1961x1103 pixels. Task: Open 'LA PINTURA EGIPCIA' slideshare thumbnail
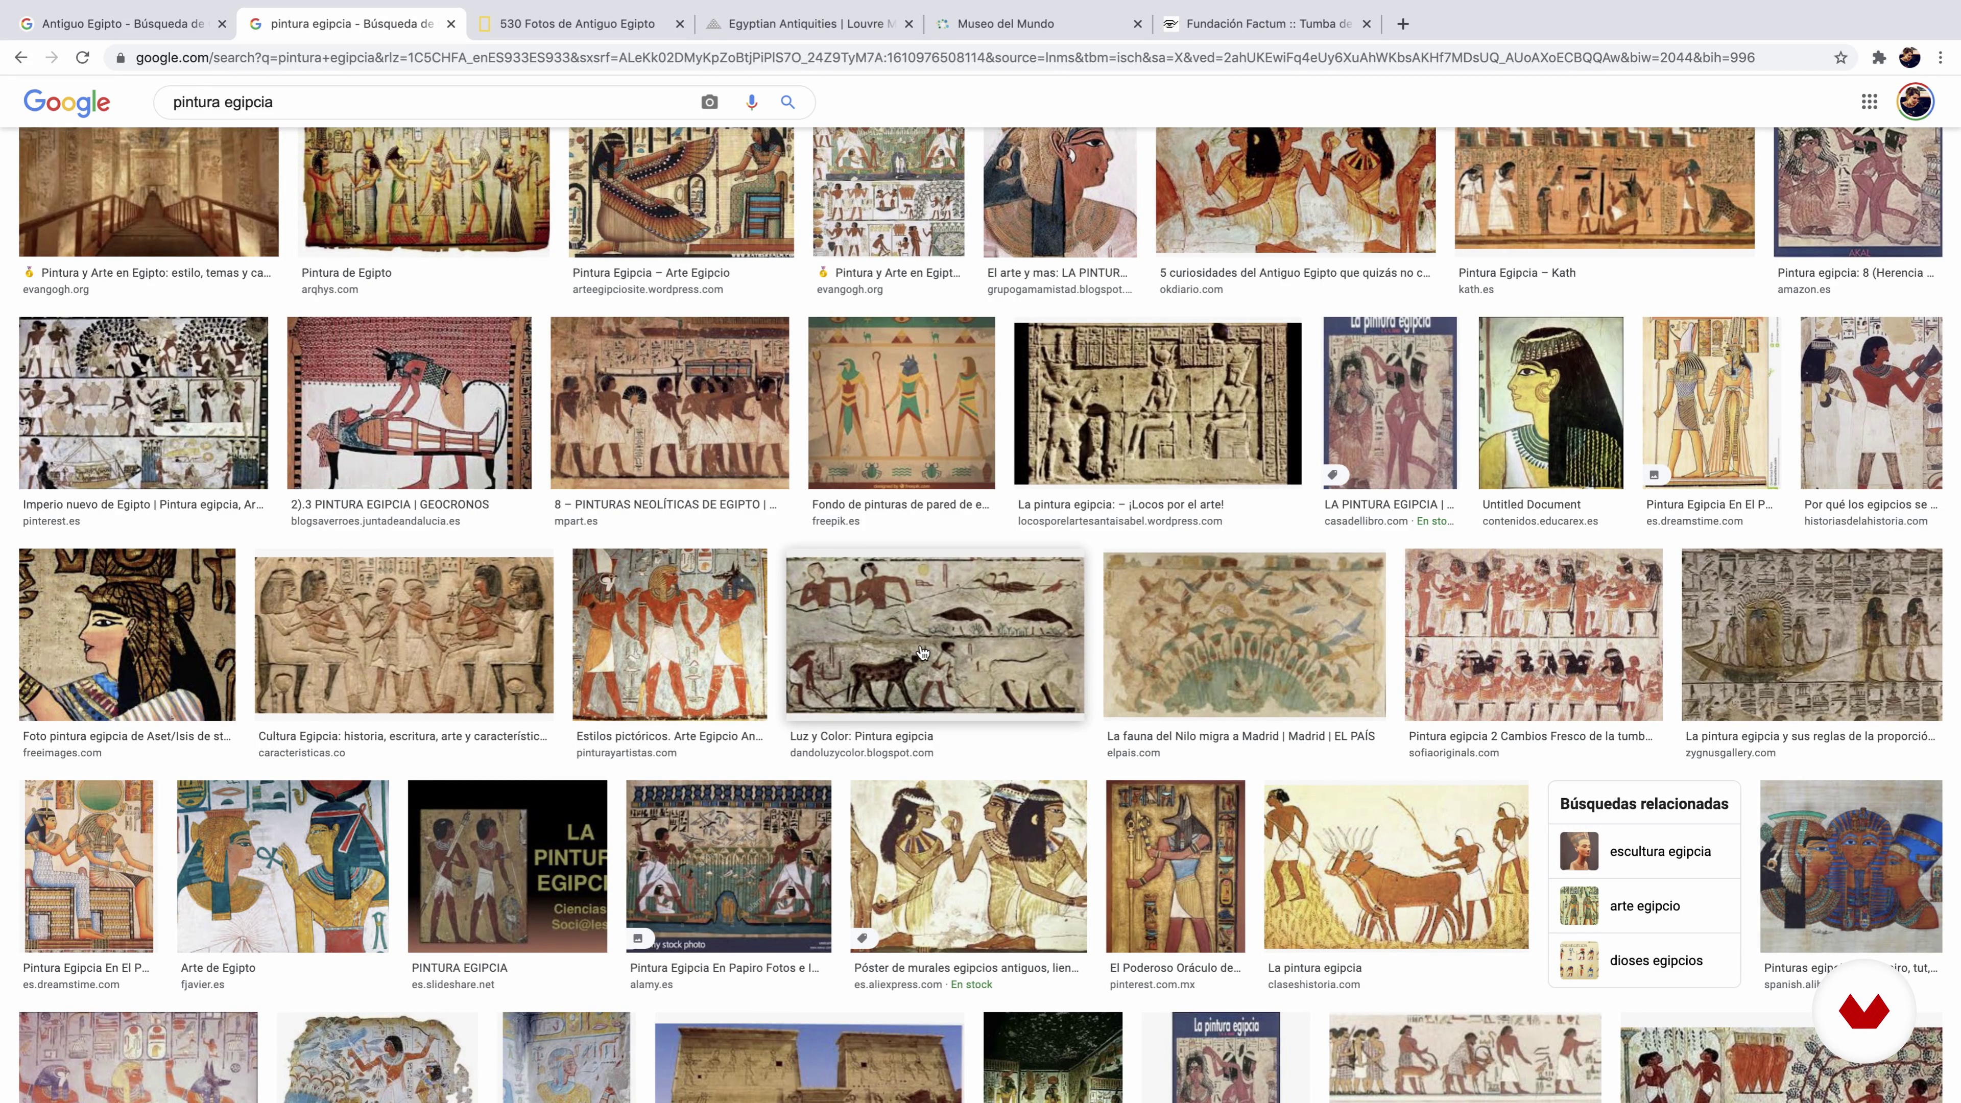click(507, 866)
